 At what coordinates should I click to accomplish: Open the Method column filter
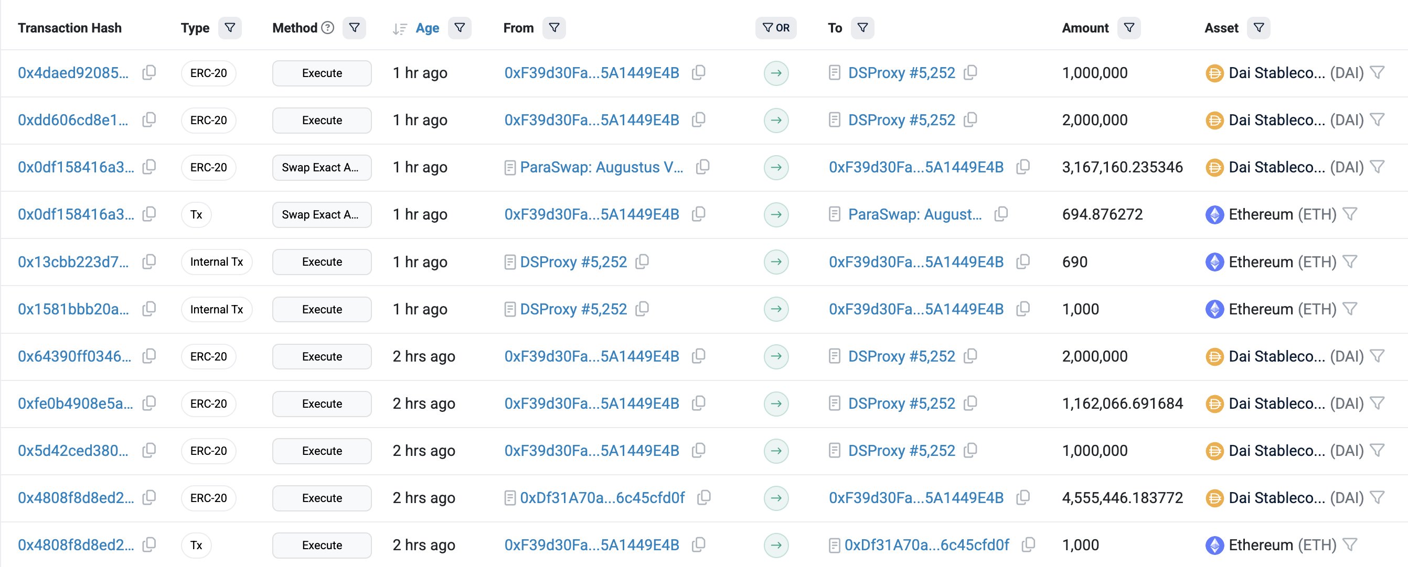click(354, 28)
